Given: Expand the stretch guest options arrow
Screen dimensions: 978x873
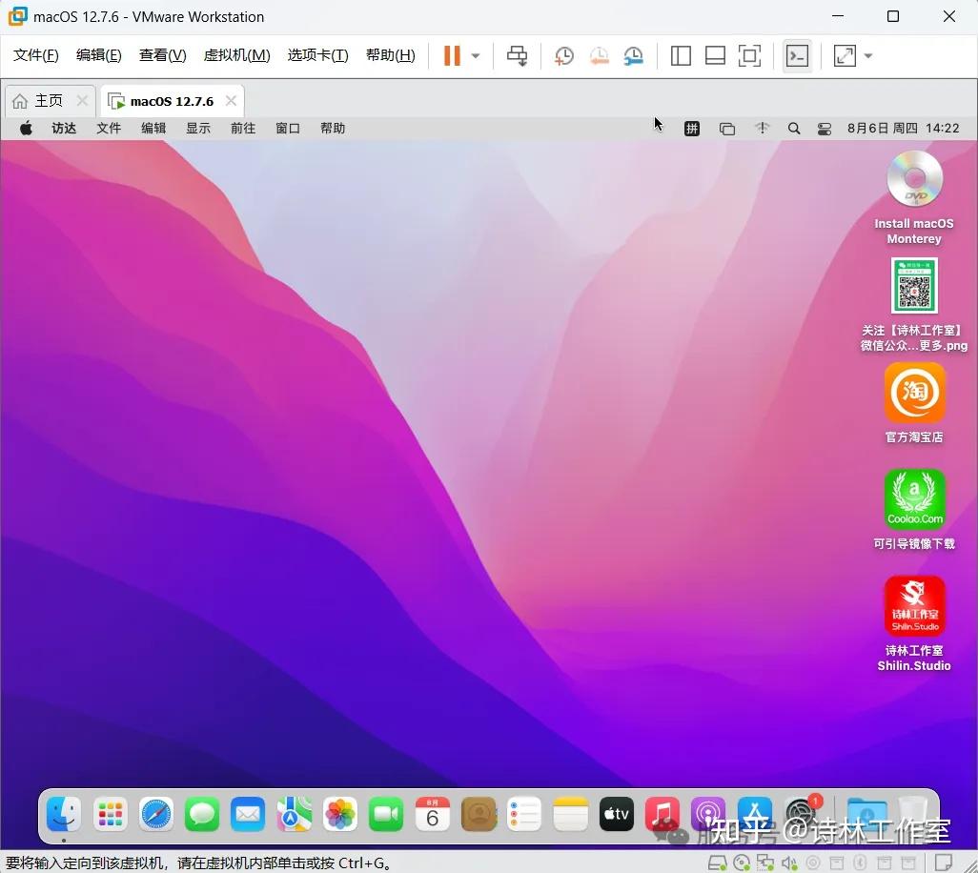Looking at the screenshot, I should click(x=868, y=55).
